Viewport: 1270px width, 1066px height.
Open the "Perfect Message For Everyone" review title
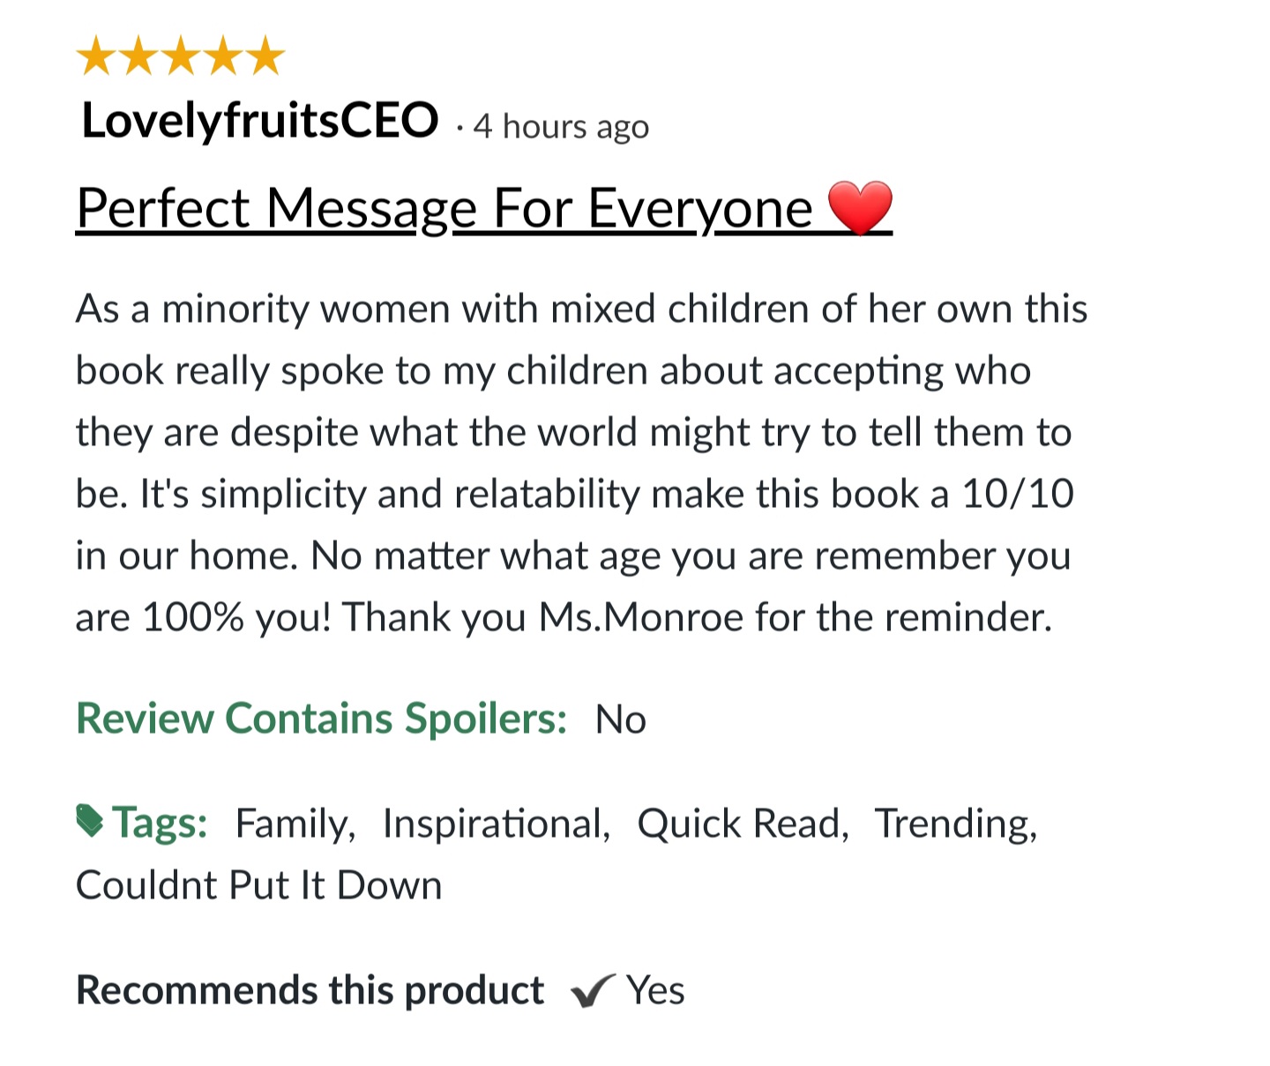pyautogui.click(x=444, y=209)
